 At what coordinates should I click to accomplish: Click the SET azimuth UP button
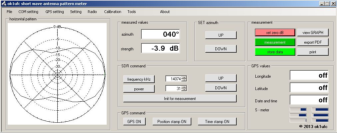pyautogui.click(x=221, y=35)
